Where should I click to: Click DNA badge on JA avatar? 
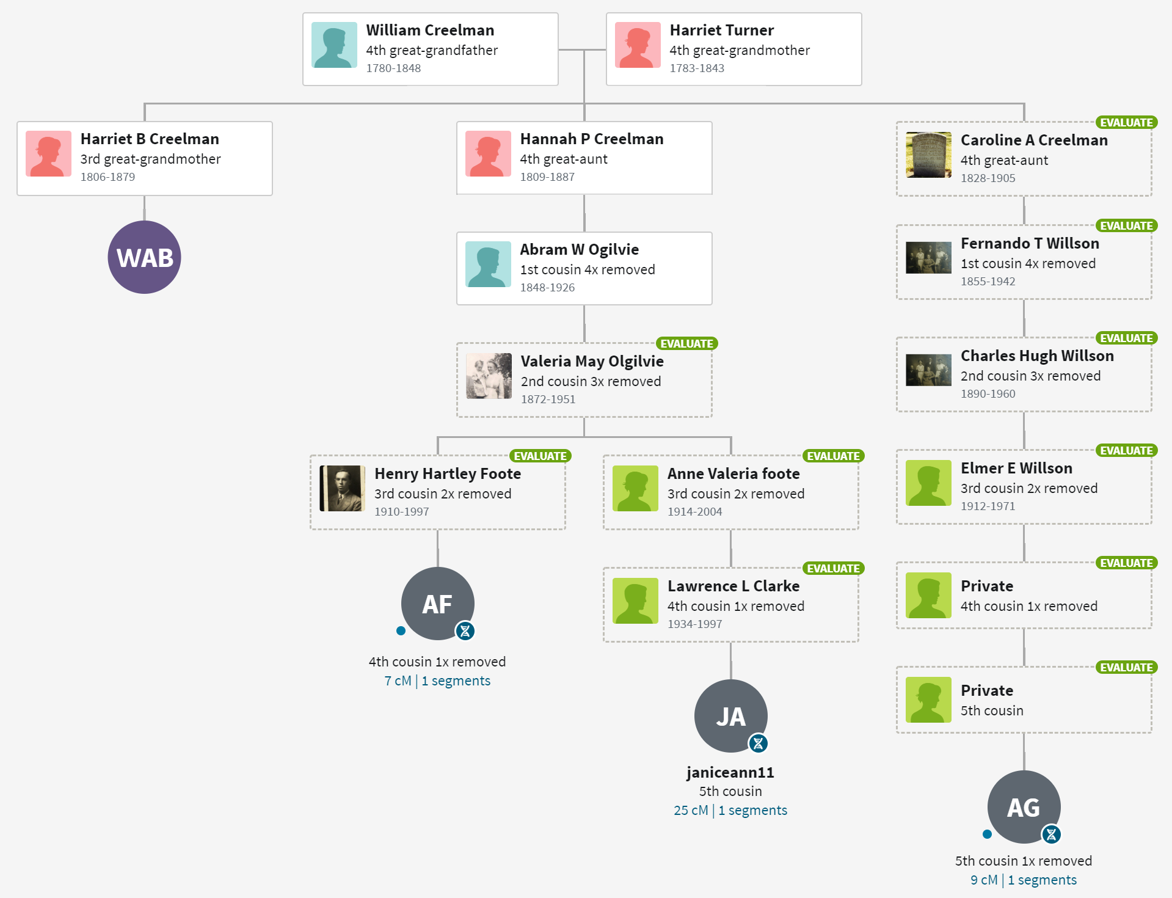[758, 743]
